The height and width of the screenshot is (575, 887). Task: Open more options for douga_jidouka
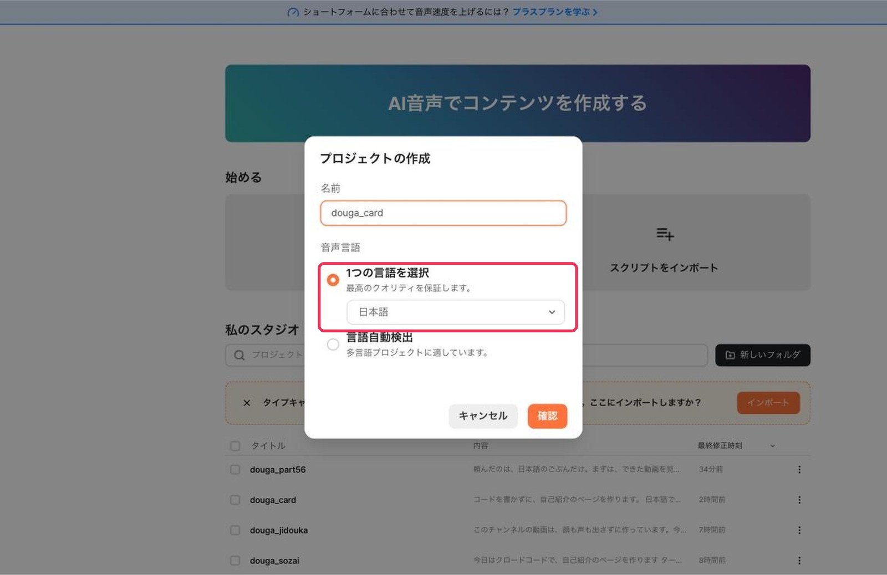[x=799, y=531]
